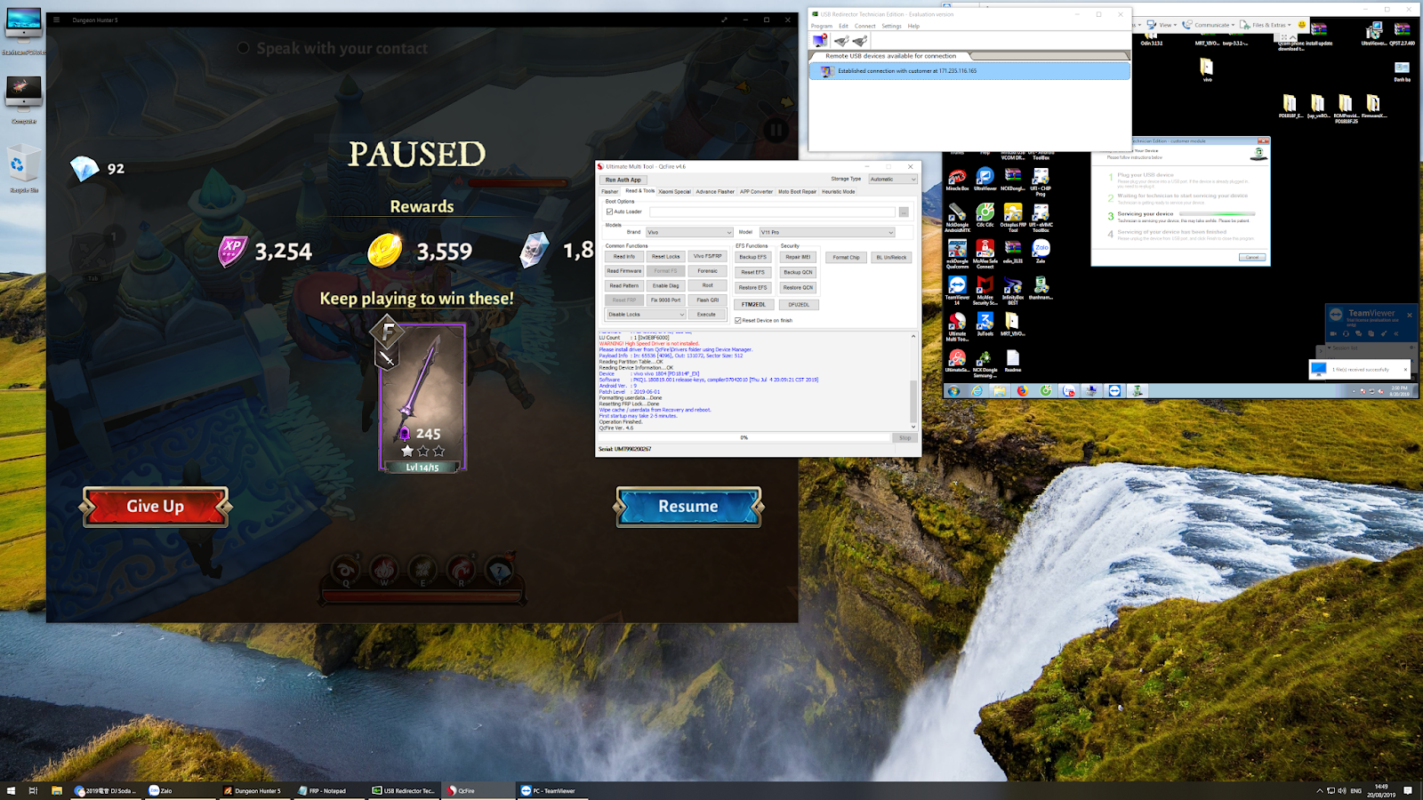Open the APP Converter tab

click(x=756, y=191)
